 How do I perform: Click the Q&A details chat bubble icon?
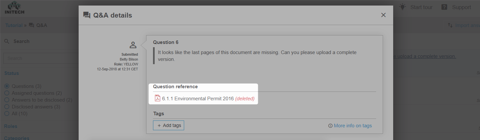(87, 15)
